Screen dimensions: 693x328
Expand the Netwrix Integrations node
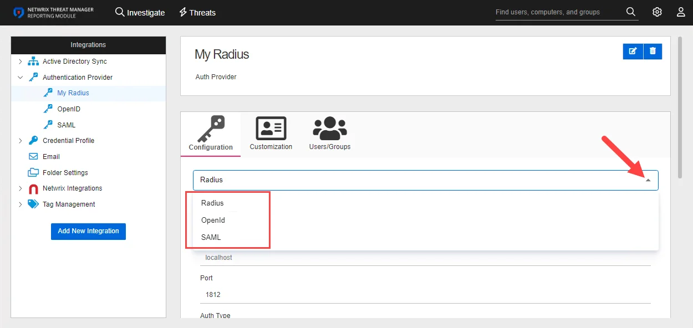pyautogui.click(x=21, y=188)
